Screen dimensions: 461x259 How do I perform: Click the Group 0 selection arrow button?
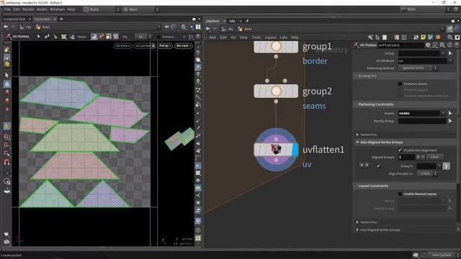[447, 166]
